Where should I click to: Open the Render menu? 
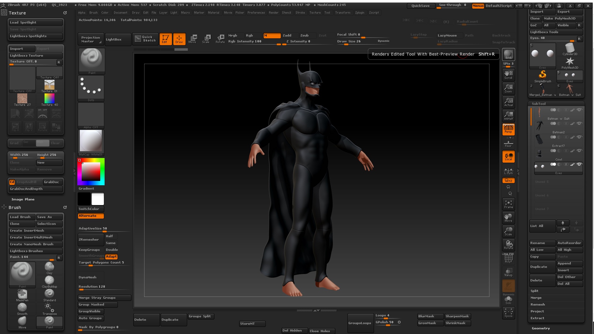(x=273, y=13)
